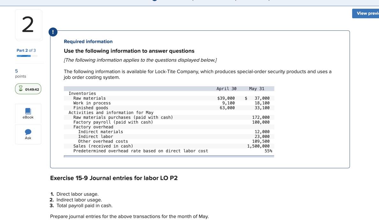The image size is (379, 221).
Task: Click the eBook text label
Action: pos(28,117)
